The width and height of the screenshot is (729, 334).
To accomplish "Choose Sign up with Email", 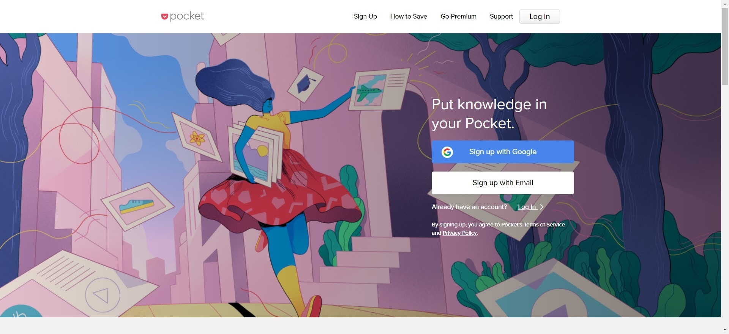I will coord(503,183).
